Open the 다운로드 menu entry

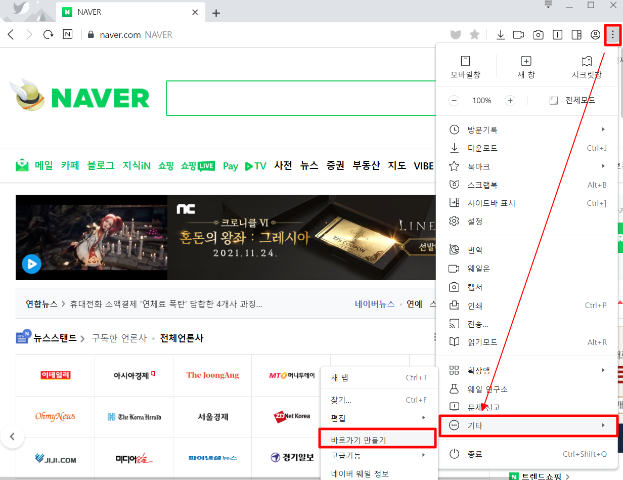pyautogui.click(x=527, y=148)
